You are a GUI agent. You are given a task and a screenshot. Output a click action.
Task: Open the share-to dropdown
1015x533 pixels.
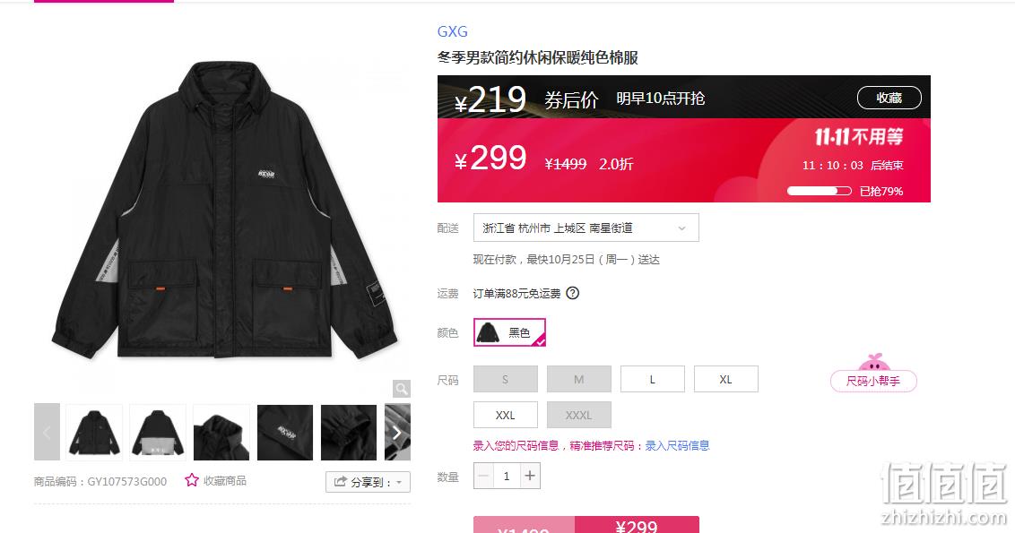coord(368,482)
